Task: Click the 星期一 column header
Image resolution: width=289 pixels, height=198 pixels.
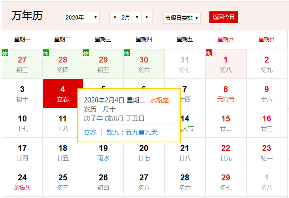Action: coord(22,39)
